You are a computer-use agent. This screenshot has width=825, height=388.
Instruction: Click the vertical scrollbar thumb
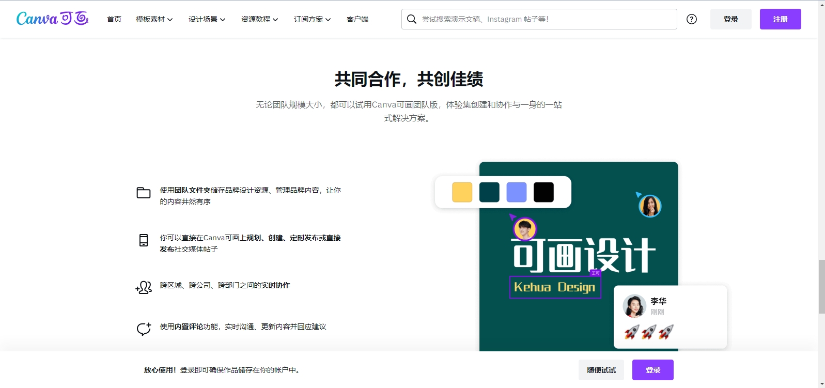coord(821,287)
